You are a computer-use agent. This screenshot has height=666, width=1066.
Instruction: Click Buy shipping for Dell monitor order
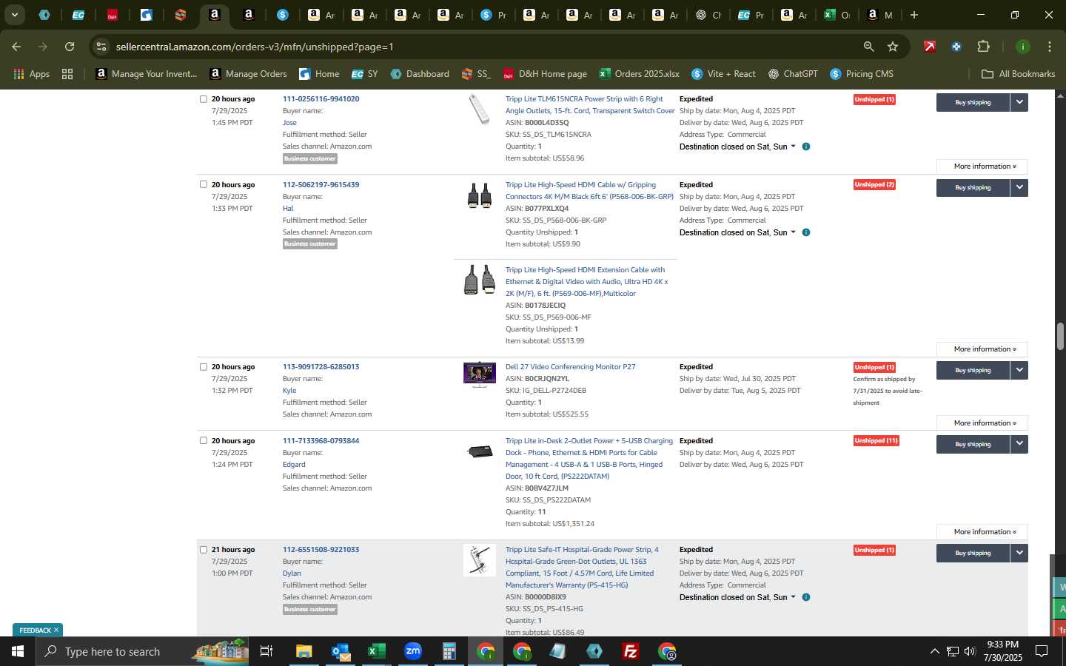click(973, 370)
